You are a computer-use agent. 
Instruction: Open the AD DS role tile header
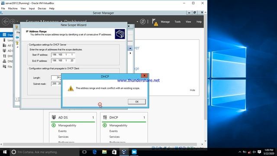[73, 117]
